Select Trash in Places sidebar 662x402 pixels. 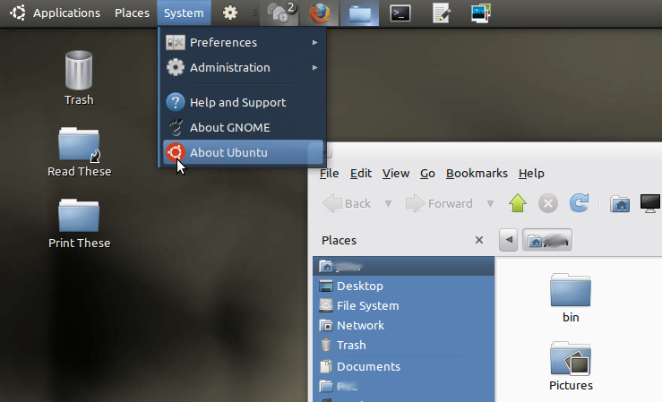coord(404,346)
